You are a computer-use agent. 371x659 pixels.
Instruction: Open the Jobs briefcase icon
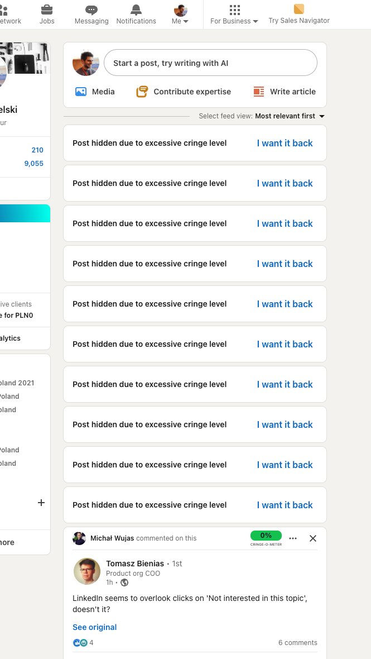pyautogui.click(x=47, y=15)
